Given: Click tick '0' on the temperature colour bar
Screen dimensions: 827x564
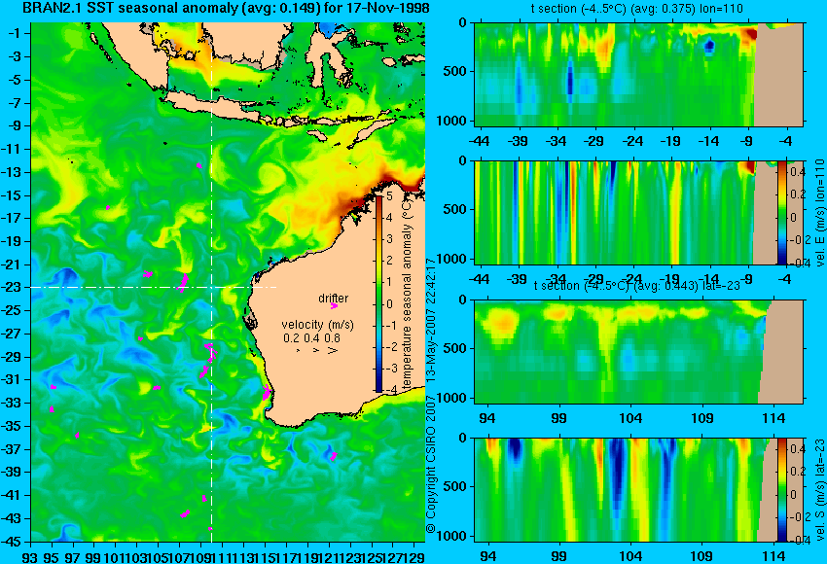Looking at the screenshot, I should point(390,304).
